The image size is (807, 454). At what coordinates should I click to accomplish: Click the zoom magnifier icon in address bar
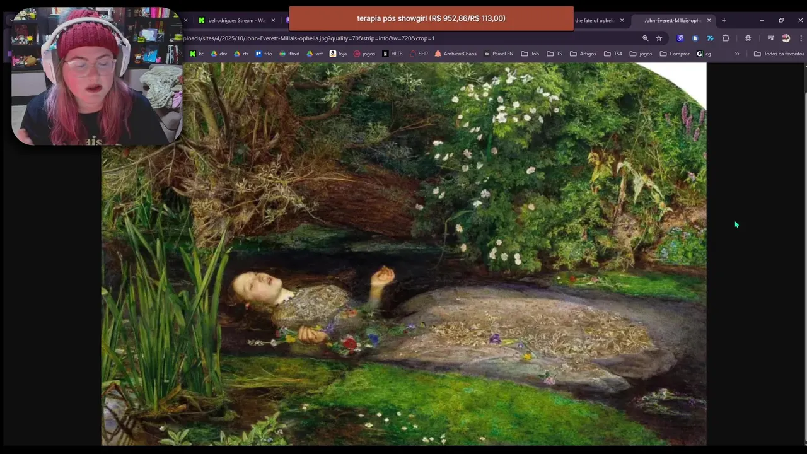point(645,38)
